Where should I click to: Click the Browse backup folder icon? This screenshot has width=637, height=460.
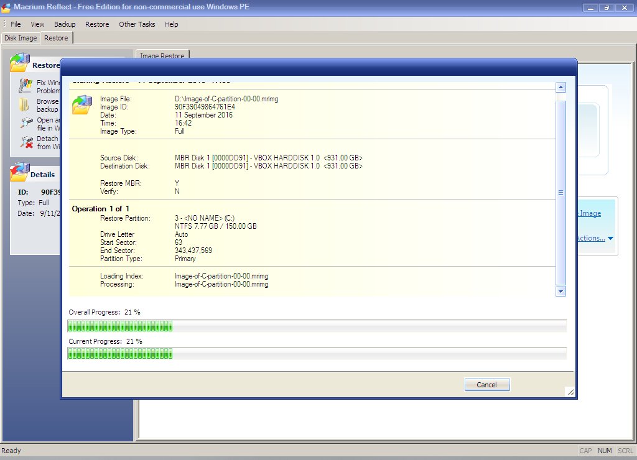(x=25, y=104)
